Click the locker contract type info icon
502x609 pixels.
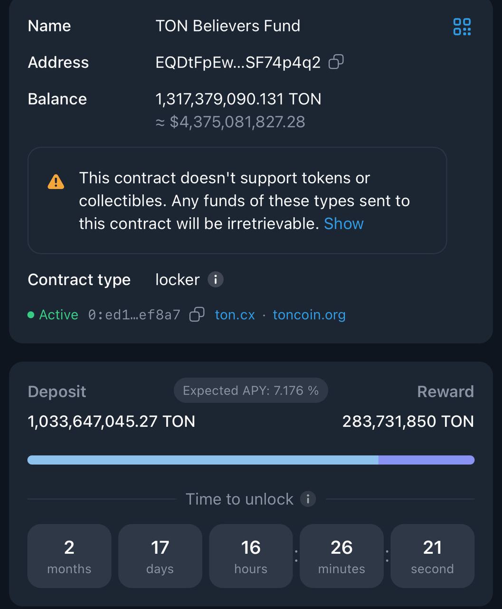[215, 279]
